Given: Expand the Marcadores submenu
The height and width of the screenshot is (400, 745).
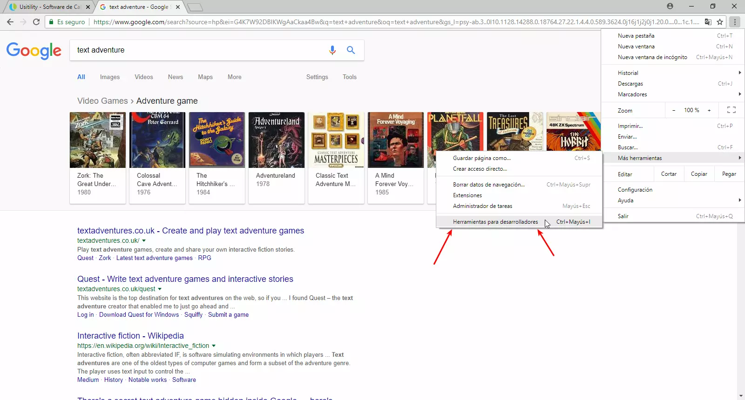Looking at the screenshot, I should point(739,94).
